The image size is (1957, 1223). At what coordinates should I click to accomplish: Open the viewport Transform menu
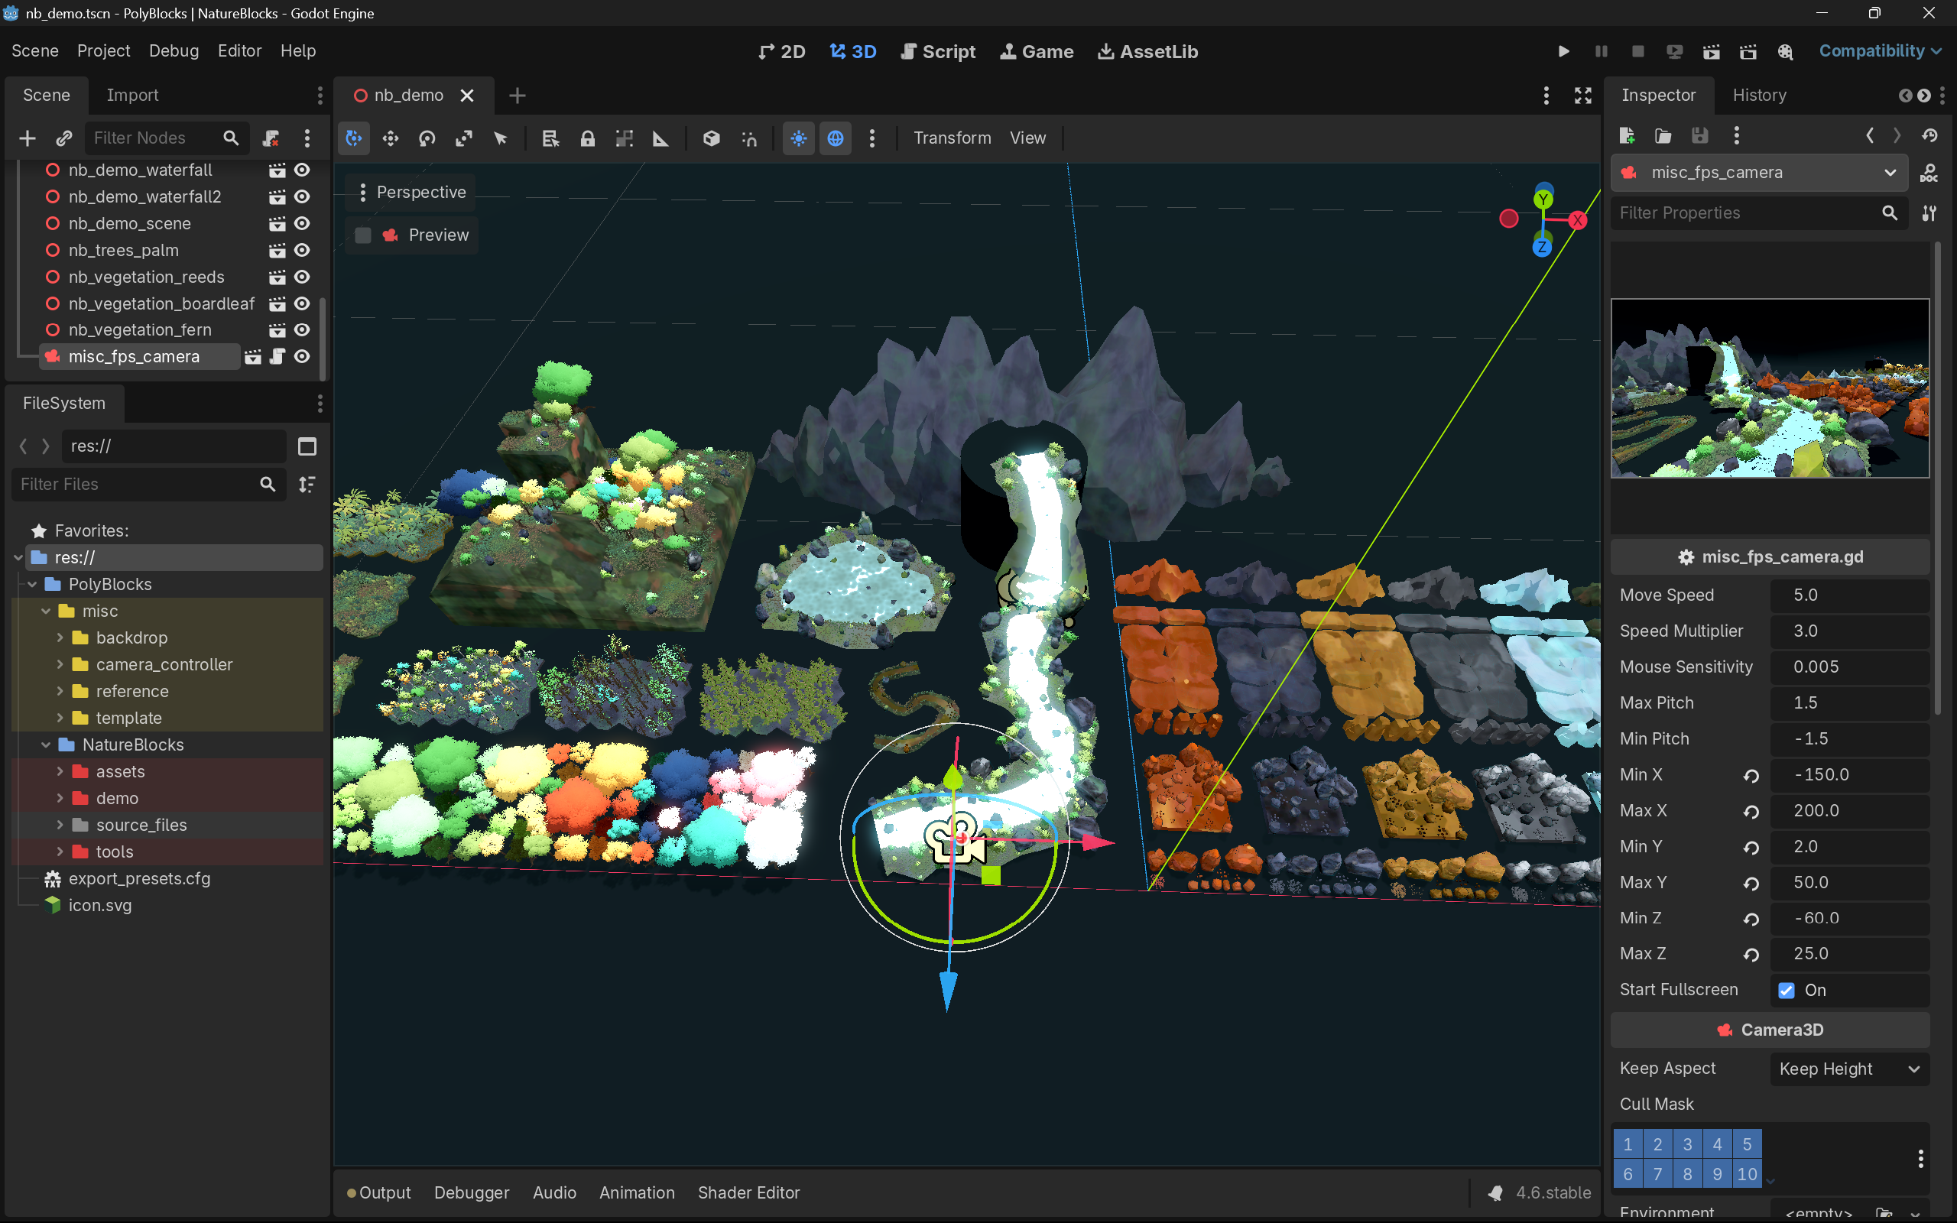[953, 138]
